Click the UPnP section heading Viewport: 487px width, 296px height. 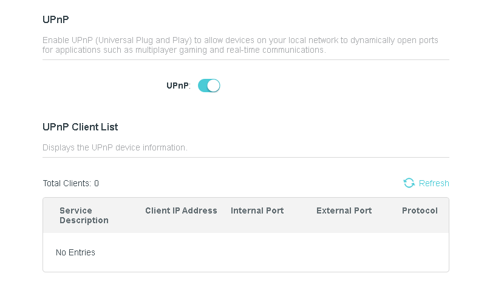point(56,20)
